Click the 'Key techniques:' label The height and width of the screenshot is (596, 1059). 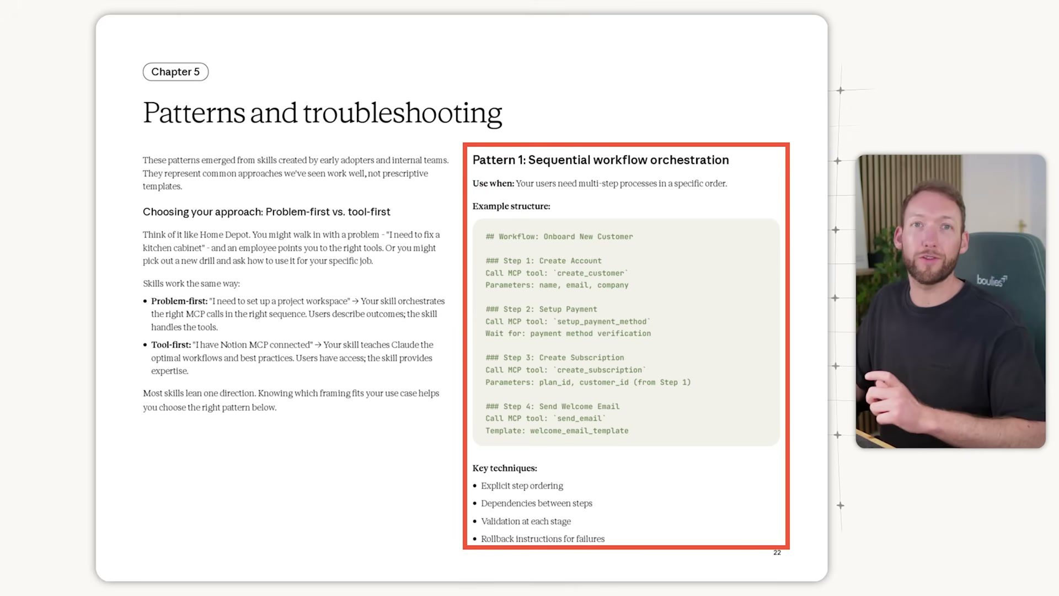click(505, 468)
